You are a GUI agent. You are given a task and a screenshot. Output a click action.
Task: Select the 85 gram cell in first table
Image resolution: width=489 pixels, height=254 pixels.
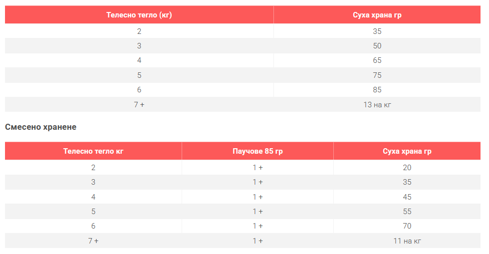point(377,90)
